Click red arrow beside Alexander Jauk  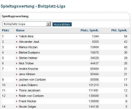(17, 42)
